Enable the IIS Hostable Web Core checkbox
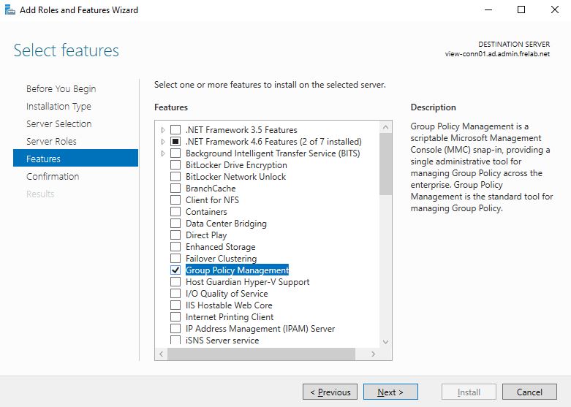This screenshot has height=407, width=571. point(175,305)
